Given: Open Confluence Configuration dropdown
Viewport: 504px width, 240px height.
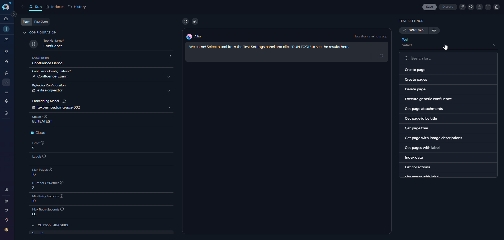Looking at the screenshot, I should click(x=169, y=77).
